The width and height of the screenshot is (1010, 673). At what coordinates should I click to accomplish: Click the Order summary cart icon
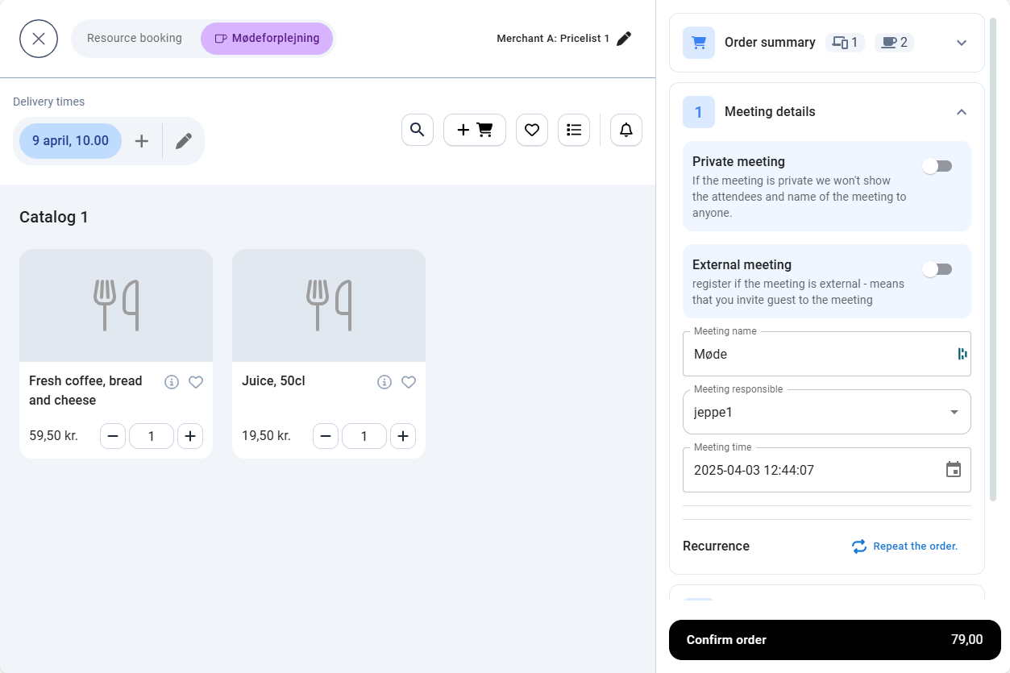coord(699,43)
